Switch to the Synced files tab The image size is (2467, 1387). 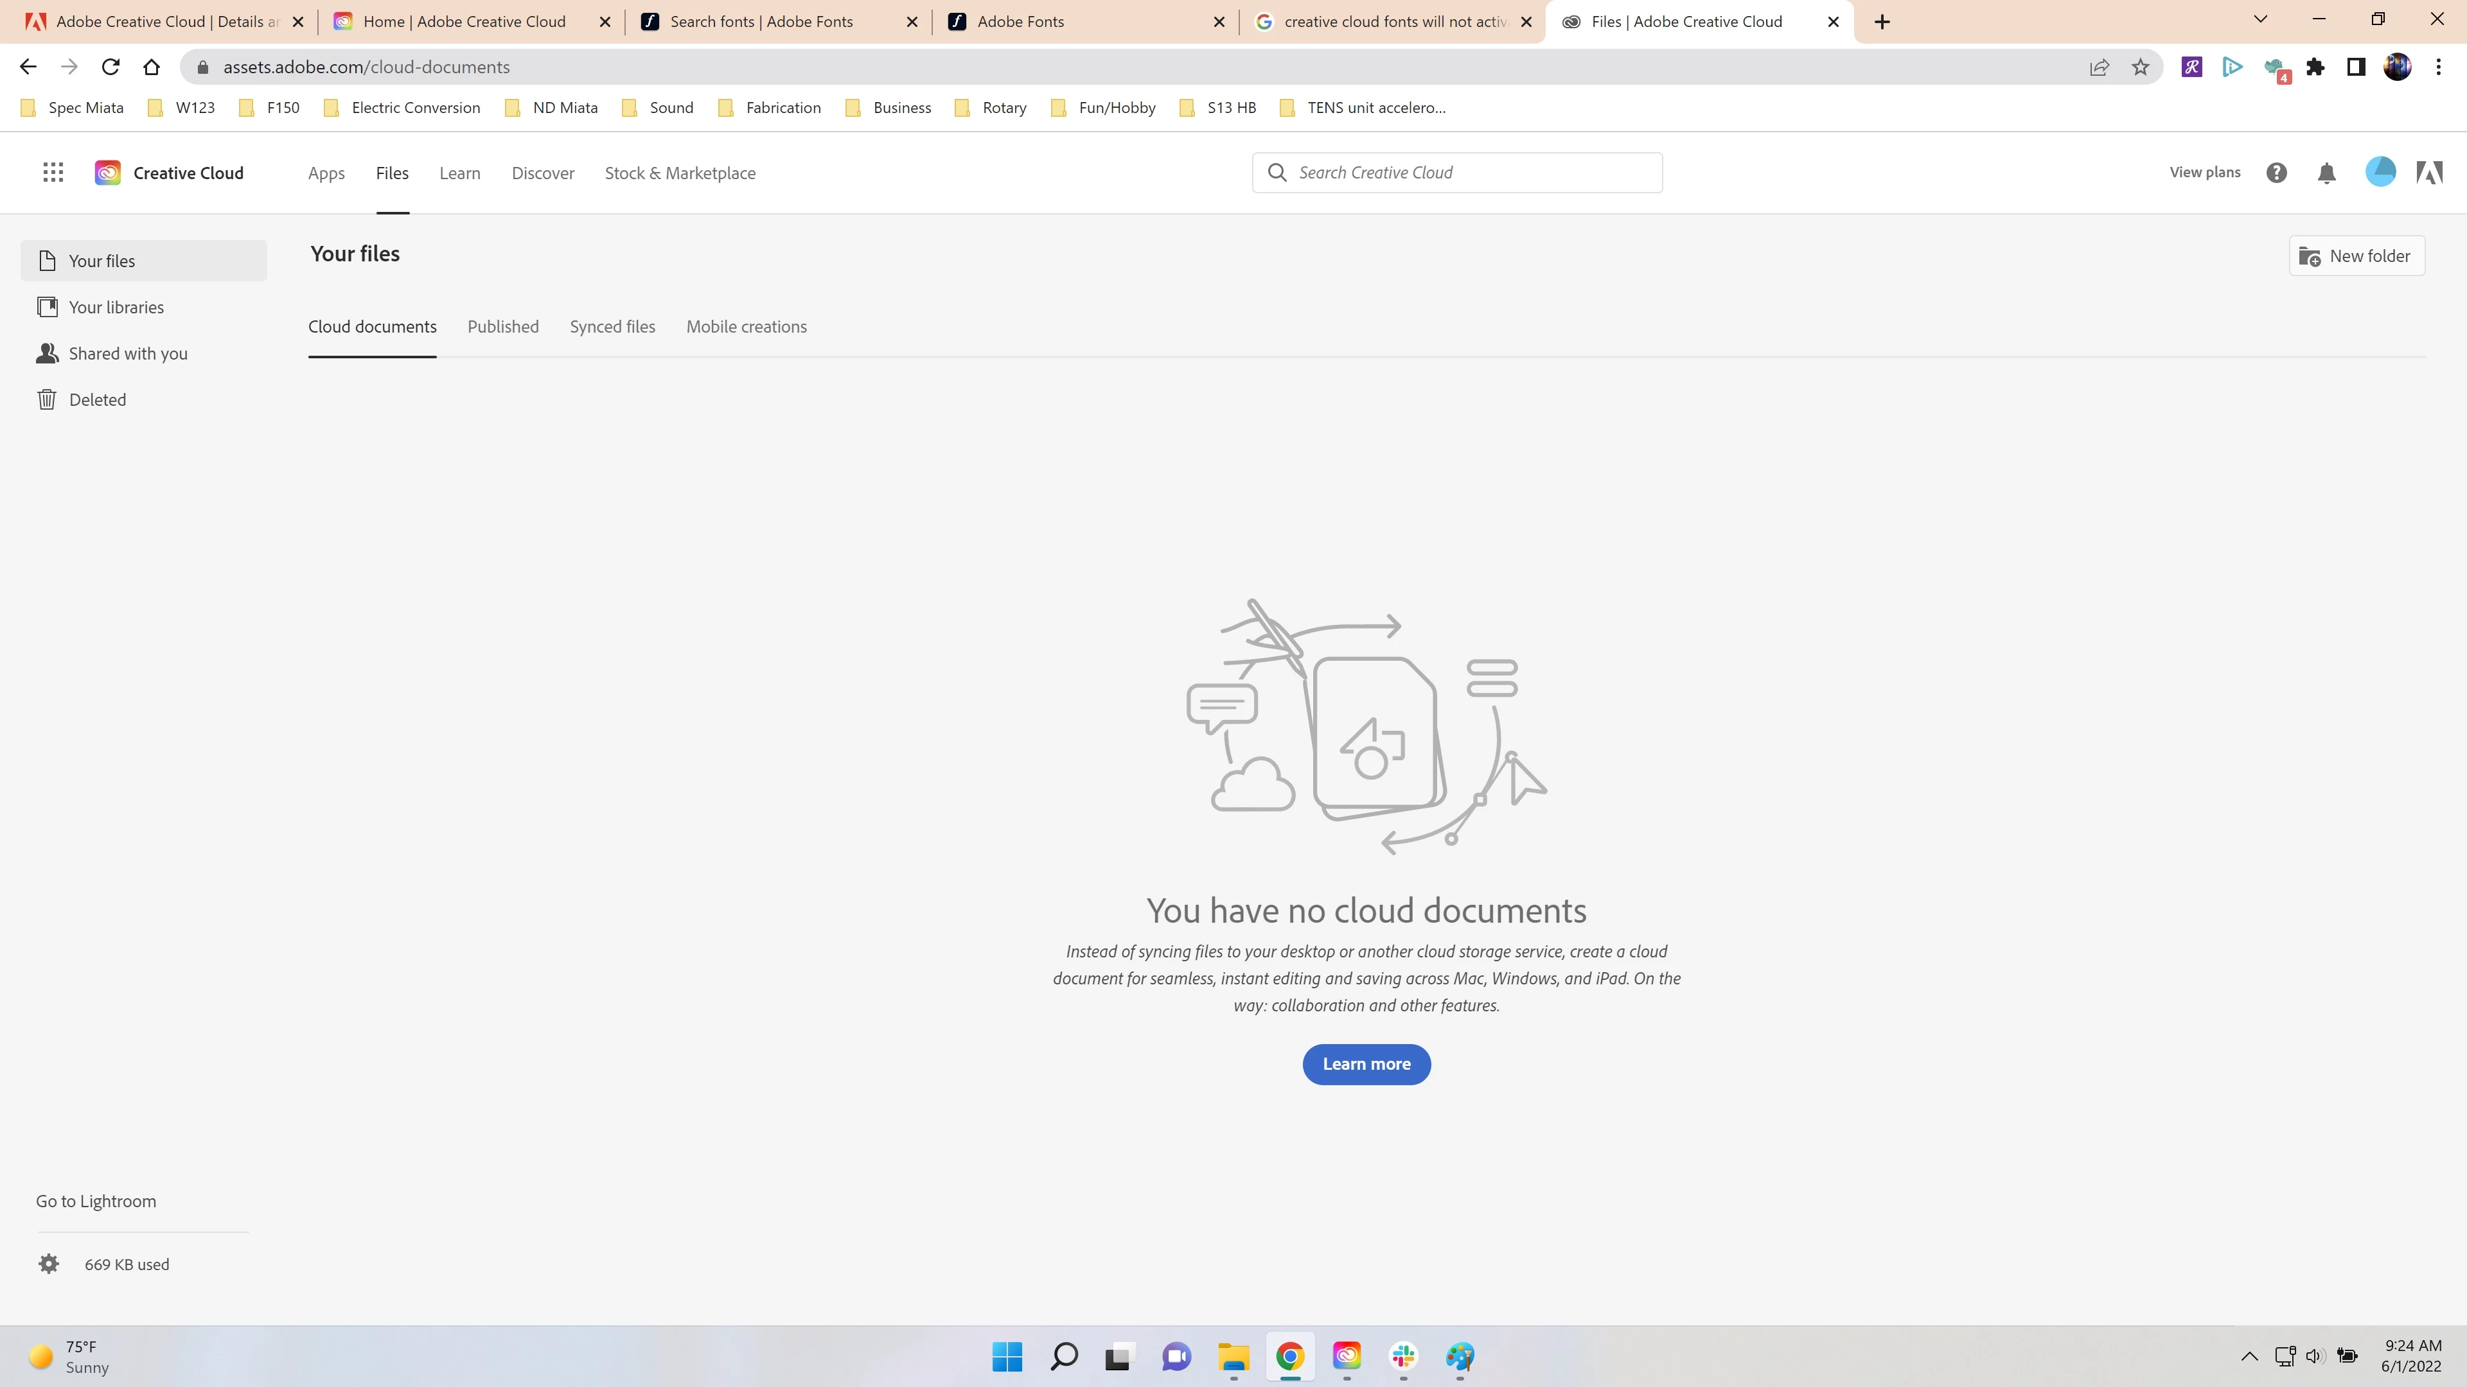click(x=612, y=326)
